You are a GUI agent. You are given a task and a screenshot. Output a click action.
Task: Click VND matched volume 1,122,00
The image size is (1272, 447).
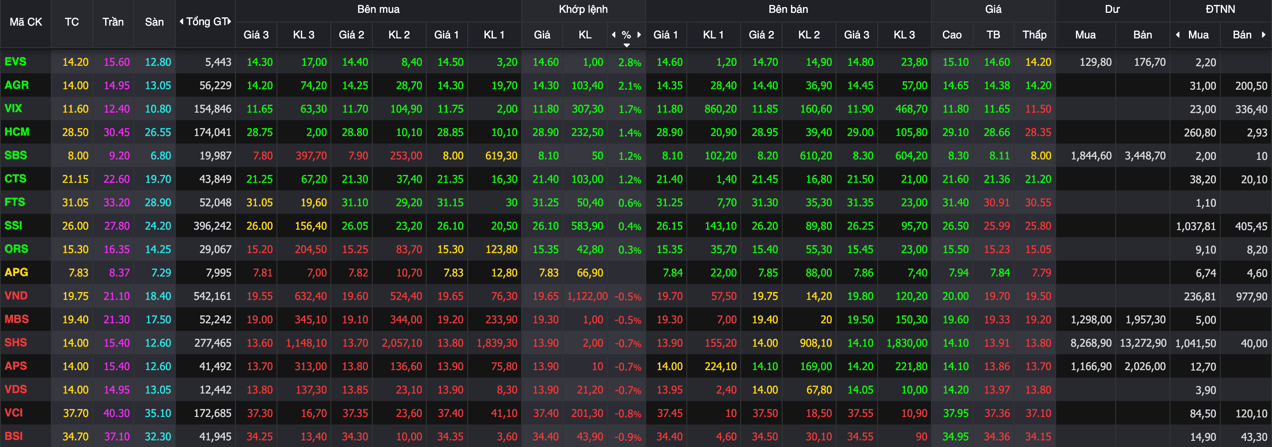587,296
